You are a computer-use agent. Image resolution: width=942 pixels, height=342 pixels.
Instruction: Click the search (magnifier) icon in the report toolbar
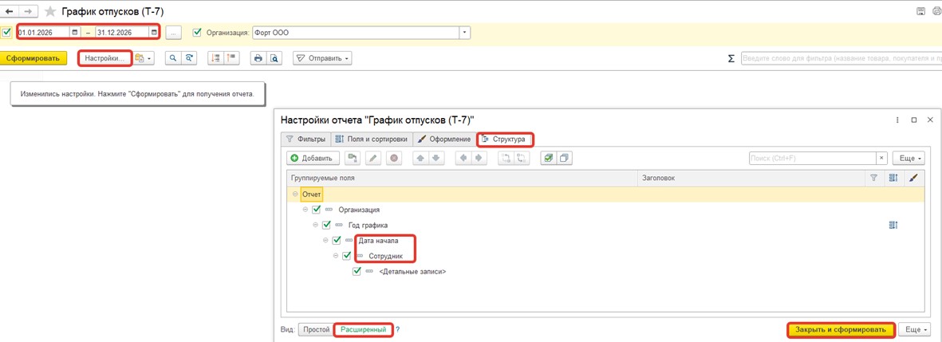click(171, 58)
